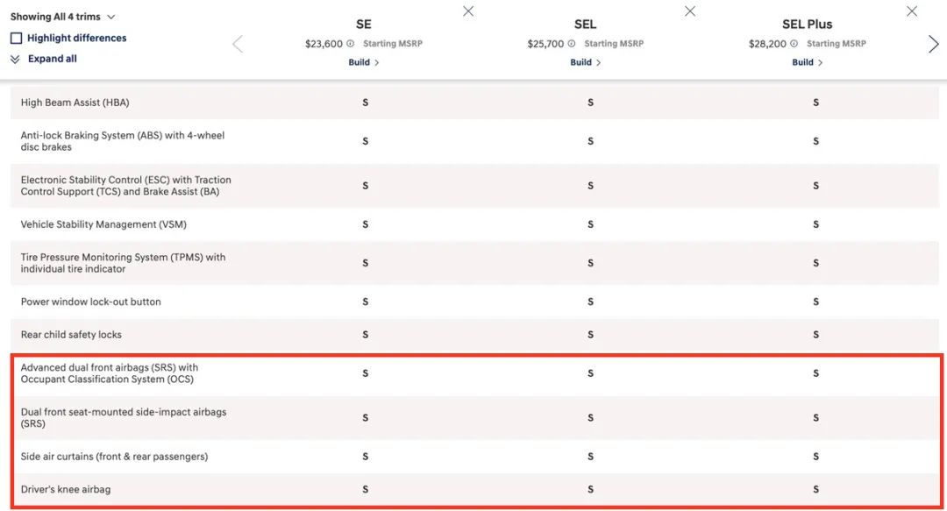Click info icon beside $28,200 price
Viewport: 947px width, 511px height.
(794, 44)
